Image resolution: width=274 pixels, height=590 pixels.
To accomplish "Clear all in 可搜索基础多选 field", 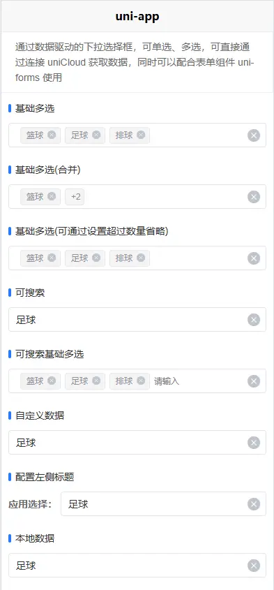I will [254, 381].
